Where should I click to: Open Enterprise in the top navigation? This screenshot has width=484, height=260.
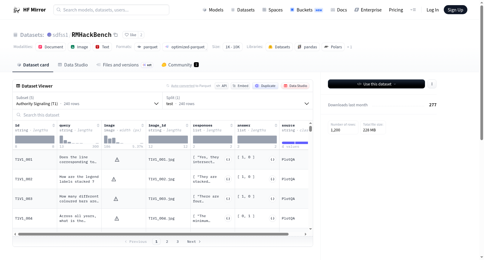click(368, 10)
